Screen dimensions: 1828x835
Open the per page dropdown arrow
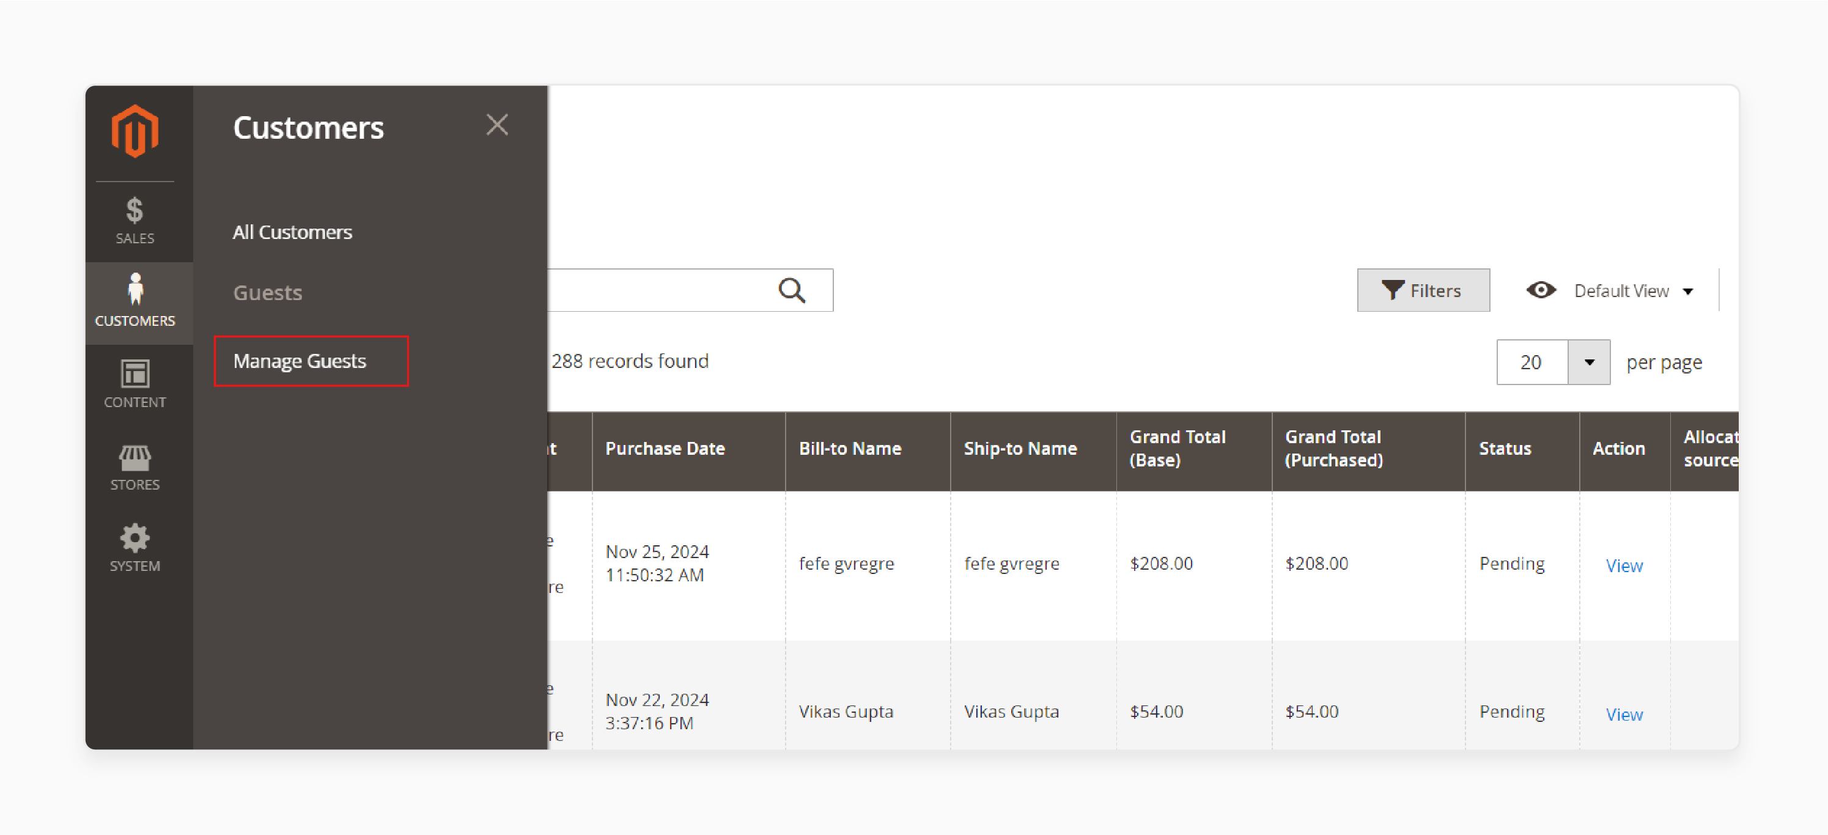point(1589,362)
